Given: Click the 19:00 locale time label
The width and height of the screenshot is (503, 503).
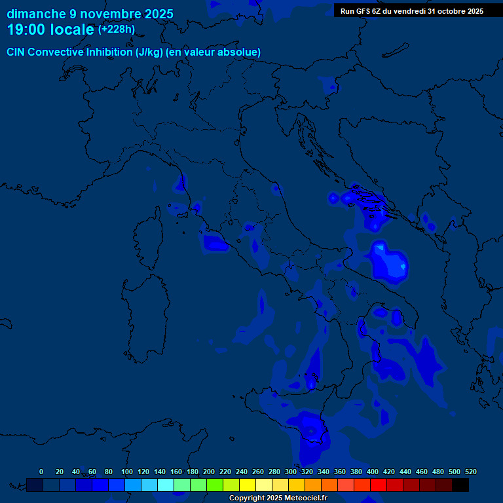Looking at the screenshot, I should (50, 30).
